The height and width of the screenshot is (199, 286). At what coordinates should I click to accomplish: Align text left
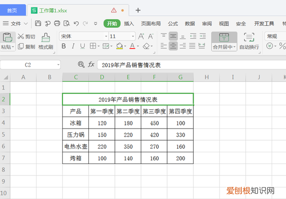[164, 46]
